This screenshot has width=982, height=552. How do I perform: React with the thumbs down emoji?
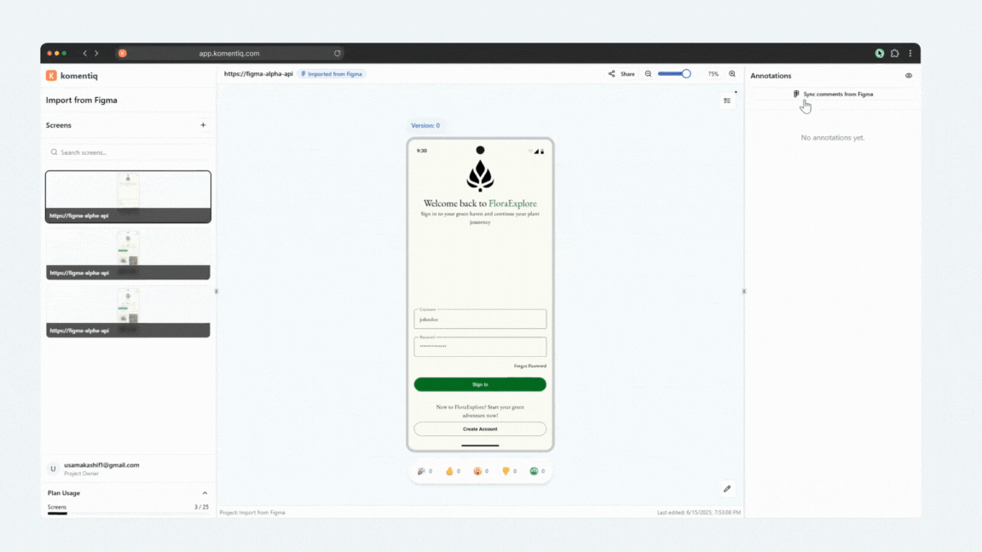click(505, 471)
